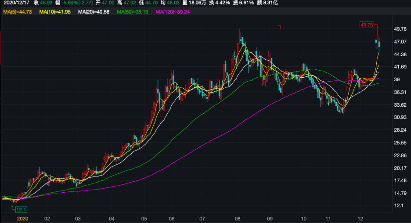Click the 39 level on price axis
The height and width of the screenshot is (223, 411).
pyautogui.click(x=397, y=79)
